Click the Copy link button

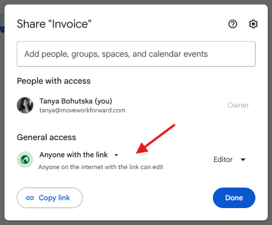point(49,198)
